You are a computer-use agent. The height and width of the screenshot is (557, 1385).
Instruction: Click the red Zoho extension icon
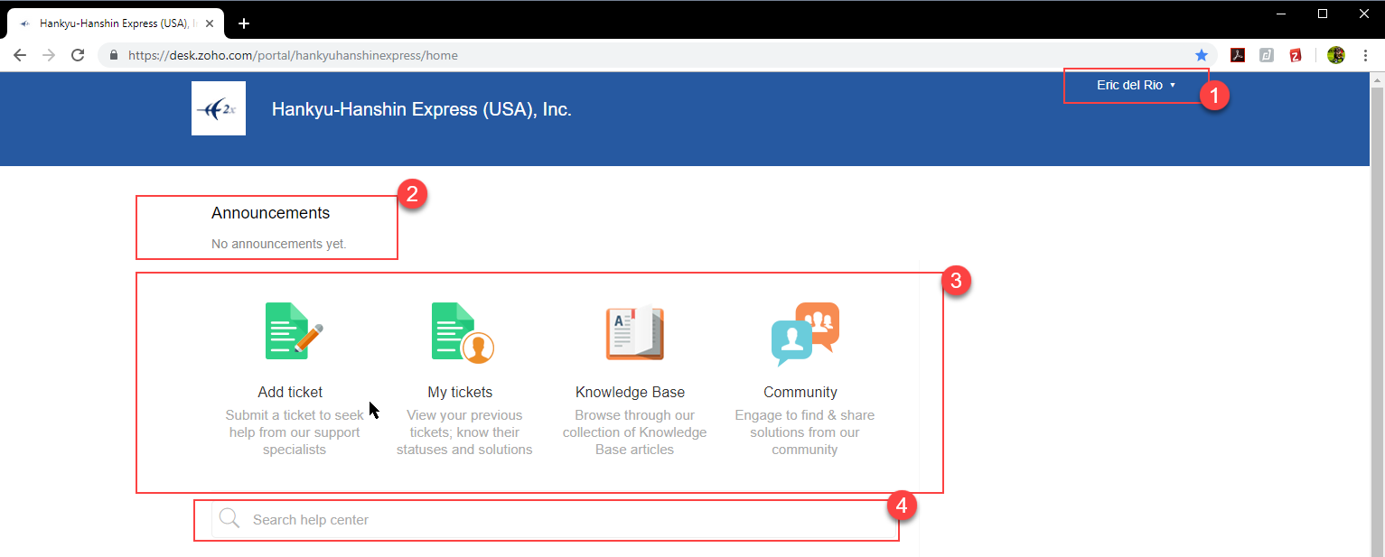[x=1296, y=55]
